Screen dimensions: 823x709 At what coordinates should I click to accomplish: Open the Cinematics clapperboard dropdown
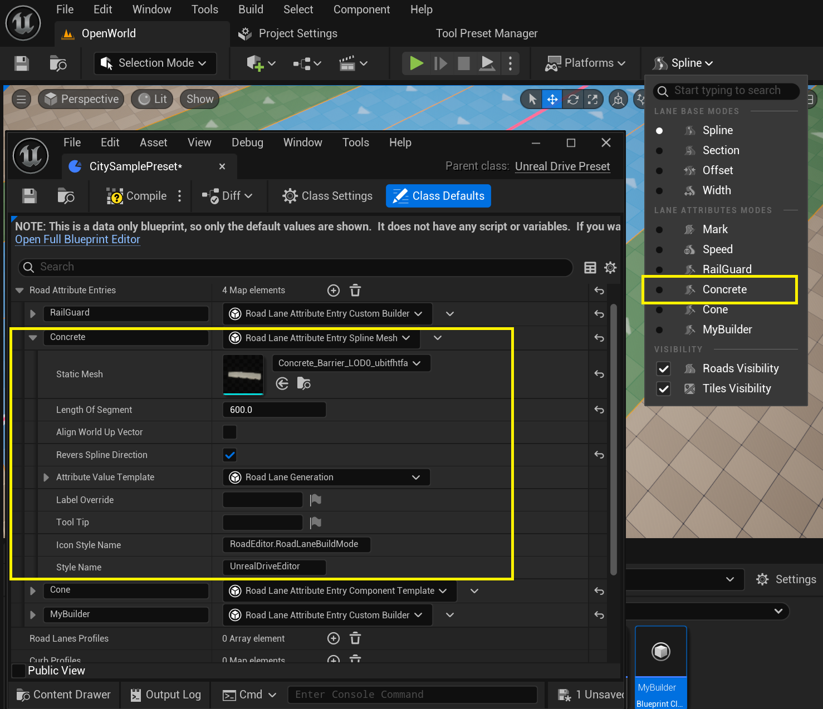(x=354, y=63)
